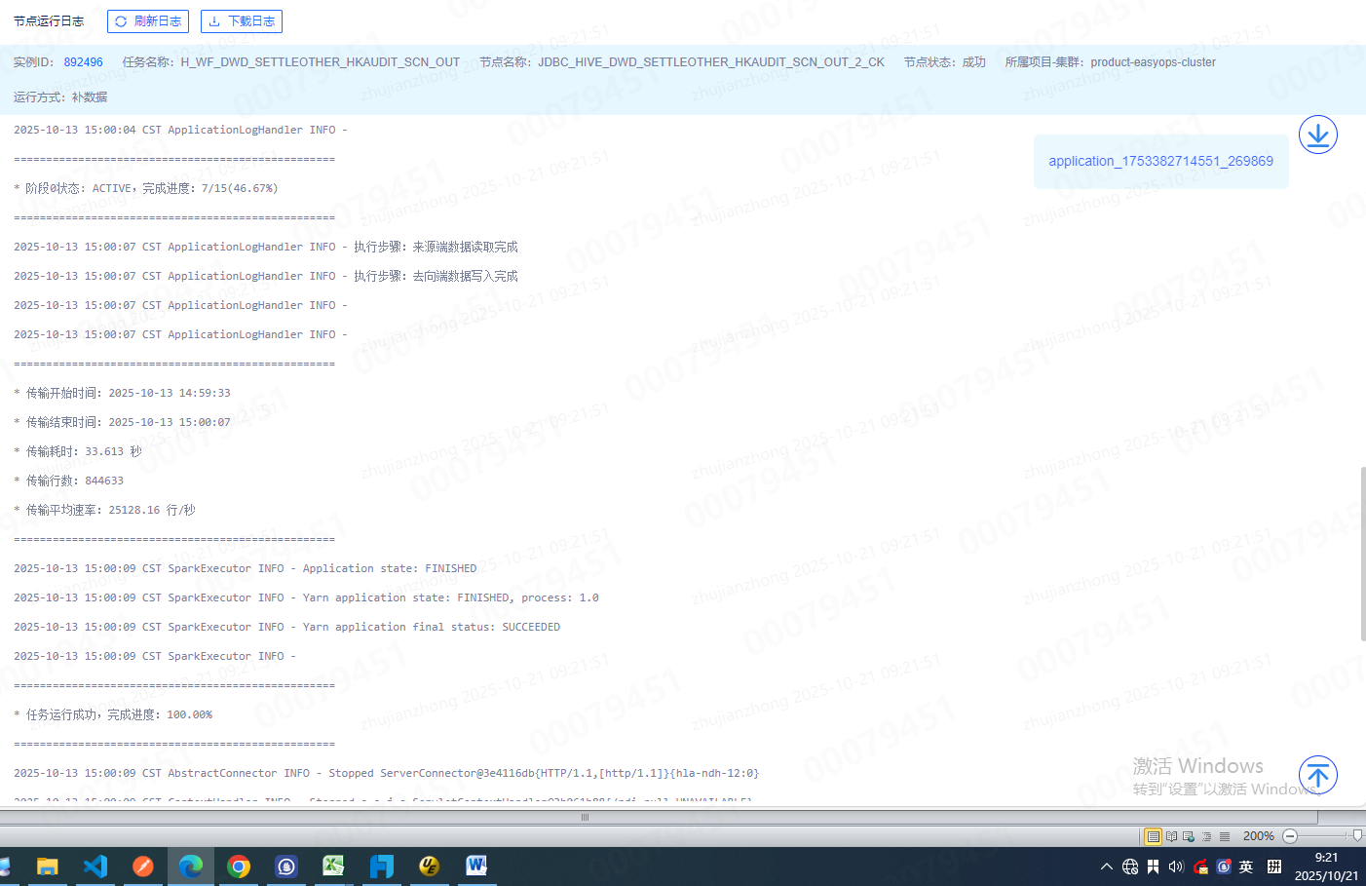Jump to log bottom with circled down arrow
Image resolution: width=1366 pixels, height=886 pixels.
[1317, 135]
